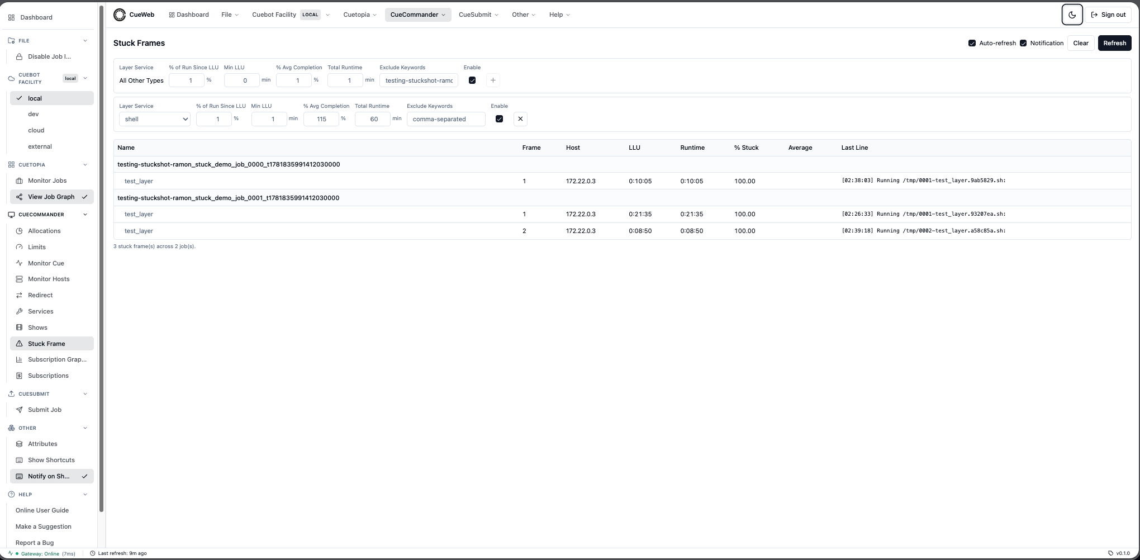
Task: Click the Monitor Cue activity icon
Action: (20, 263)
